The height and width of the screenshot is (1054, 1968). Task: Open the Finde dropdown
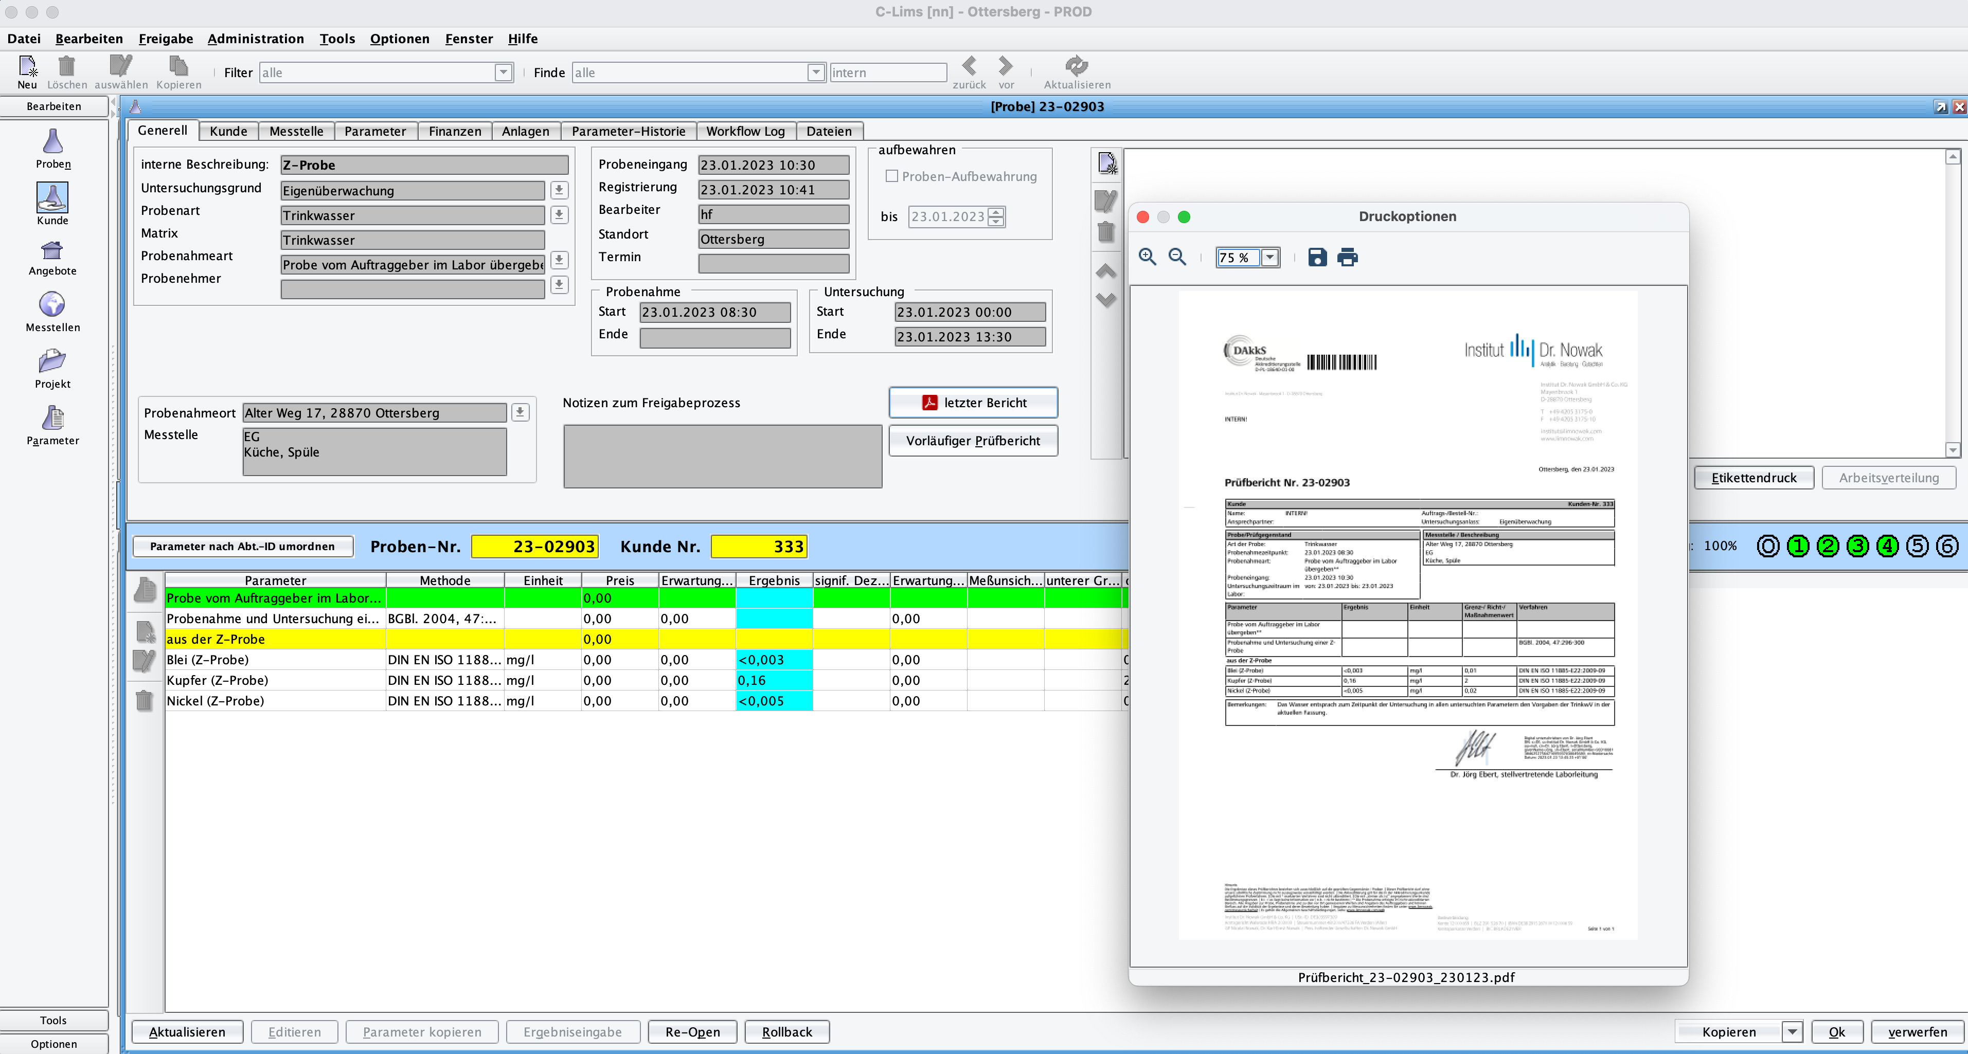(x=816, y=72)
